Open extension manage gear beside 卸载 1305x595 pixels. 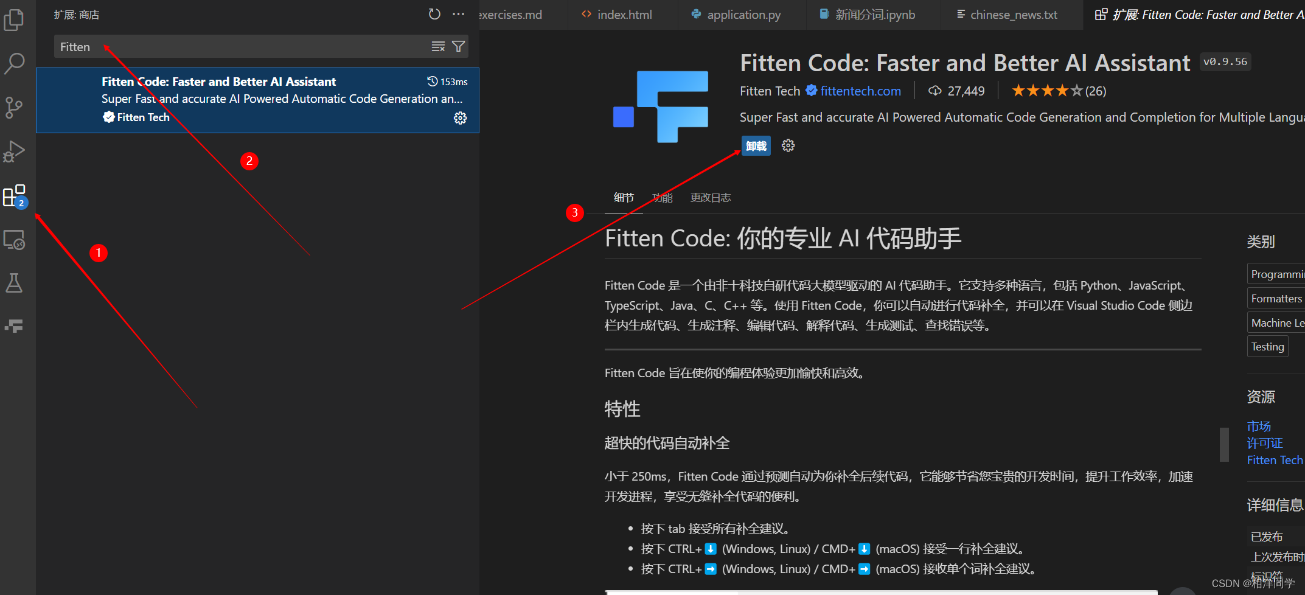(788, 145)
